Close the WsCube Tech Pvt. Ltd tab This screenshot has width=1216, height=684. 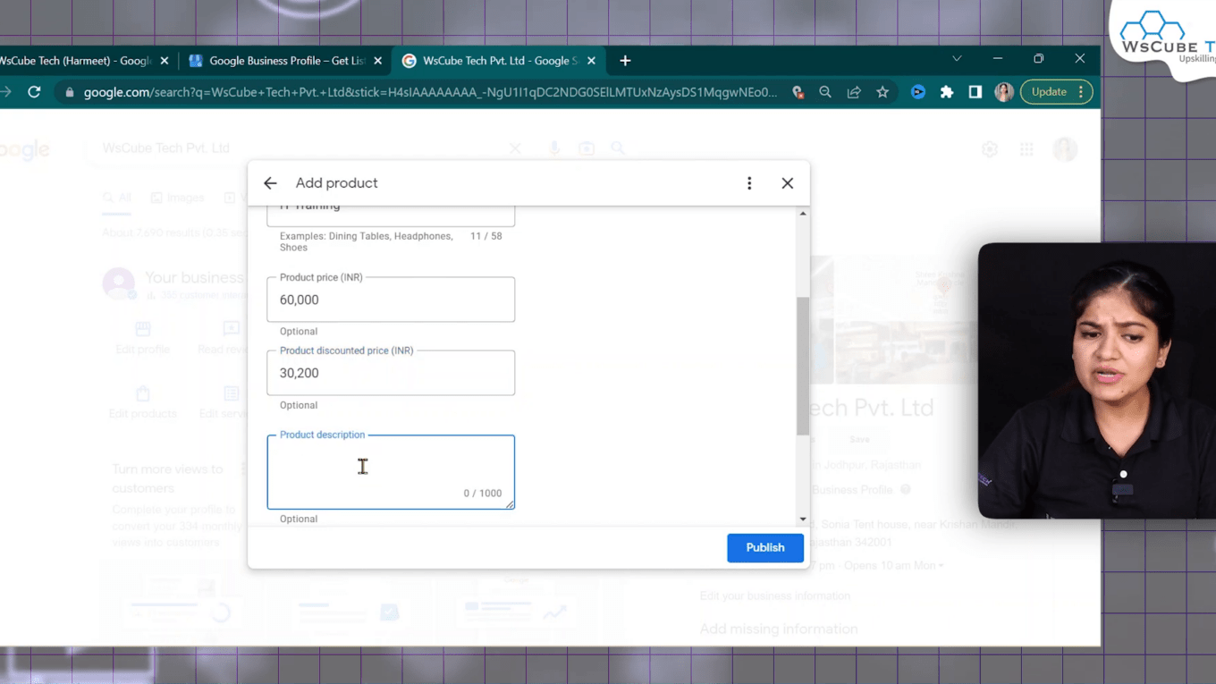click(591, 61)
